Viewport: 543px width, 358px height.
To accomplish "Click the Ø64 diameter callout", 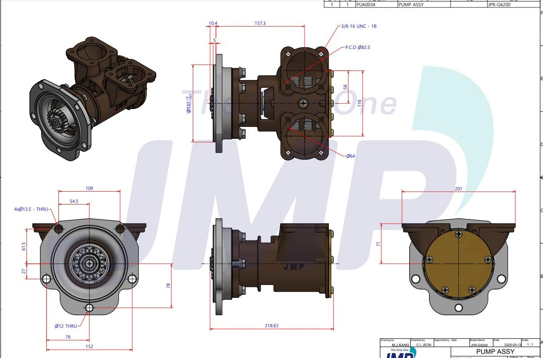I will pos(351,156).
